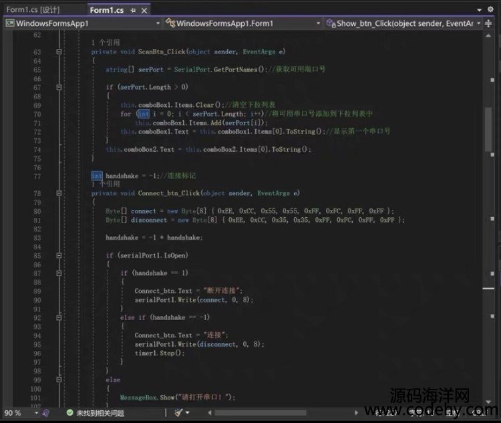This screenshot has width=501, height=423.
Task: Open the 未找到相关问题 error summary
Action: click(100, 413)
